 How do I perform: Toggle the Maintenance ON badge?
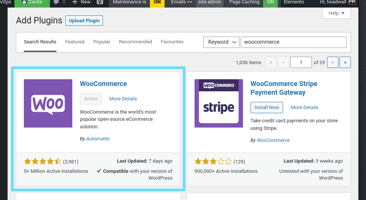pos(157,3)
